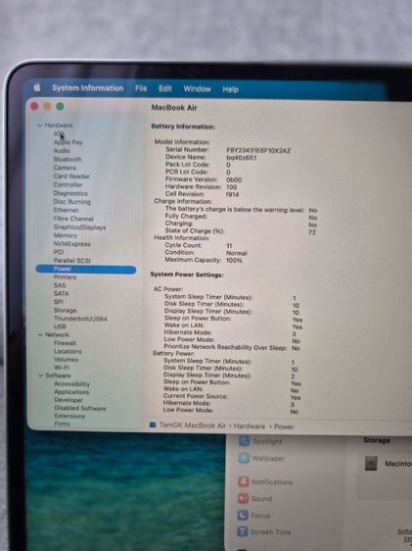Select SATA in the sidebar
Viewport: 412px width, 551px height.
[62, 293]
